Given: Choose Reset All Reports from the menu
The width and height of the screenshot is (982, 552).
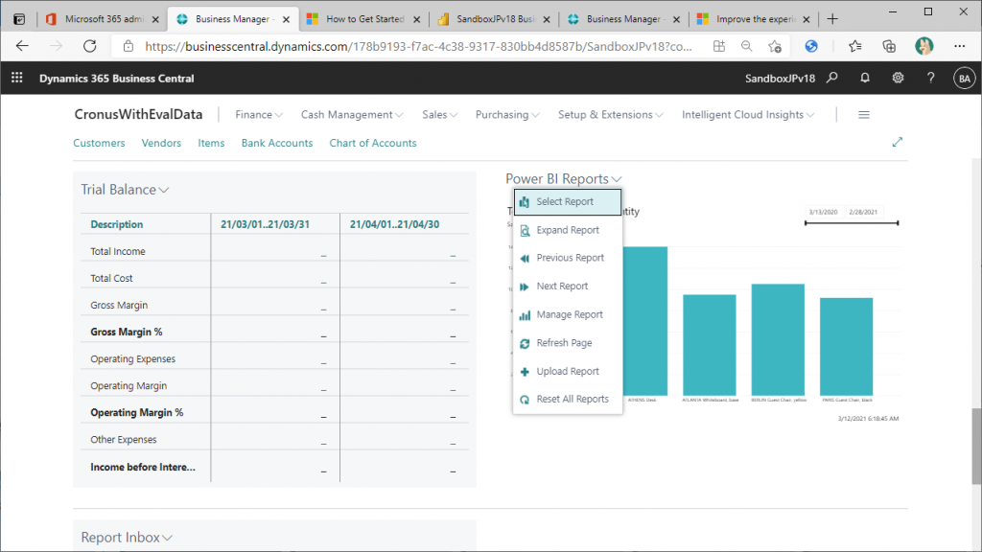Looking at the screenshot, I should coord(568,400).
